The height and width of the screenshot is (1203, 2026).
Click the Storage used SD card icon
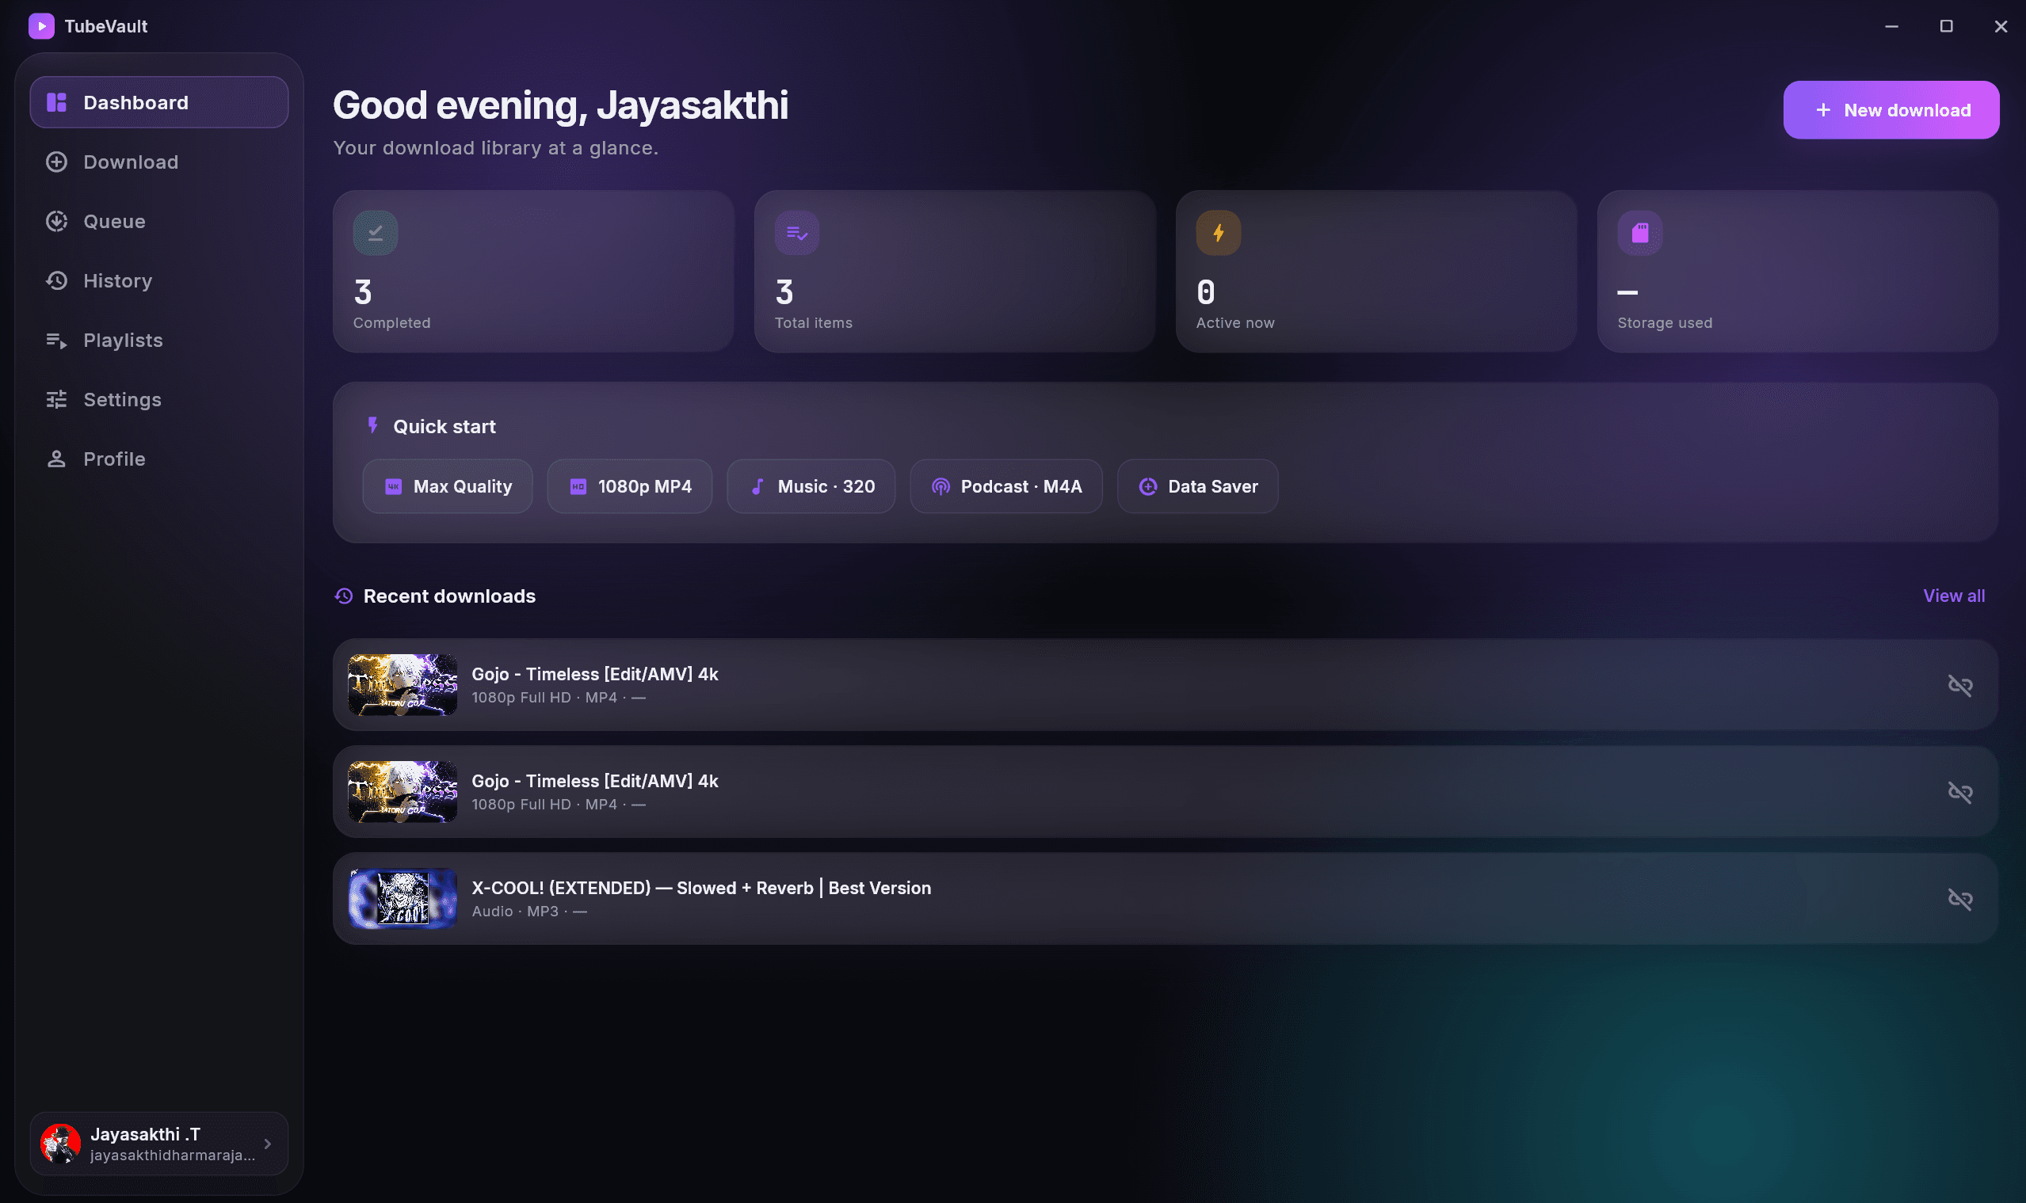pos(1639,233)
